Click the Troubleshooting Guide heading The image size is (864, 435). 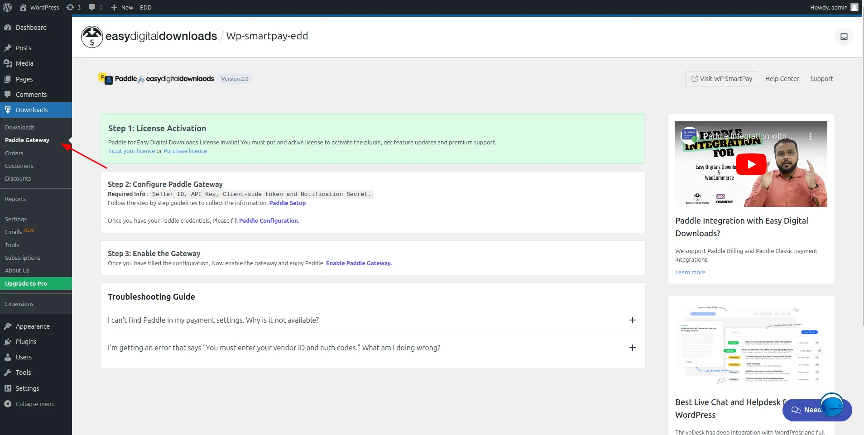pos(151,297)
